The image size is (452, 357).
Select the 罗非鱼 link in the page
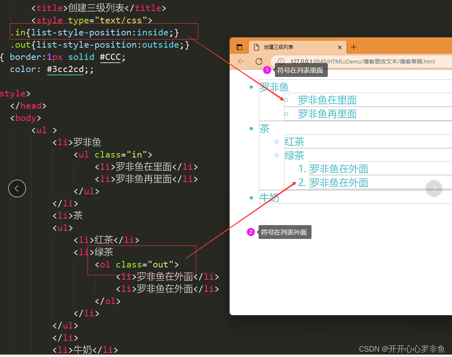click(x=274, y=87)
